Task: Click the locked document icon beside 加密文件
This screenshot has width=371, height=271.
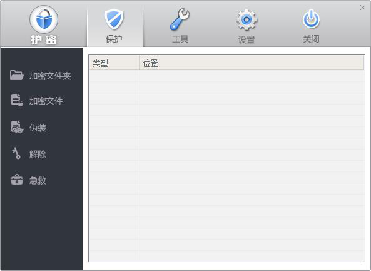Action: click(x=17, y=100)
